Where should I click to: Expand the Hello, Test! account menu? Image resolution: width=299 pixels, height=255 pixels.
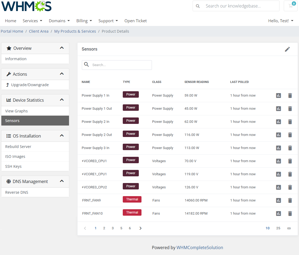point(281,21)
